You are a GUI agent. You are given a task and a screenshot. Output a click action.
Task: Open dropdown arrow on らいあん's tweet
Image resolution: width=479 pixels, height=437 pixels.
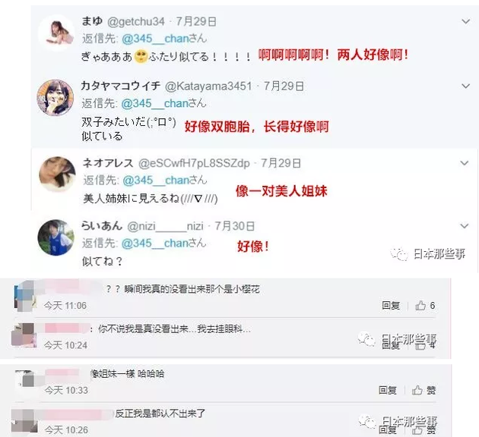(x=465, y=226)
